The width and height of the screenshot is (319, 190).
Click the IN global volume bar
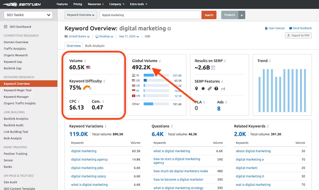[x=156, y=75]
